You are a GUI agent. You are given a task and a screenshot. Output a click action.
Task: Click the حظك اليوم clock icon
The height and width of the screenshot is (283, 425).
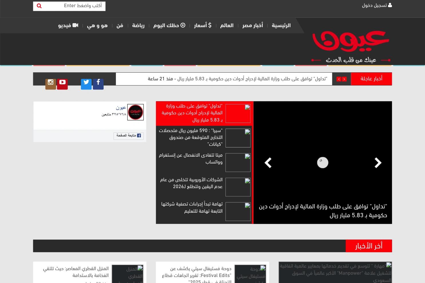pyautogui.click(x=183, y=25)
